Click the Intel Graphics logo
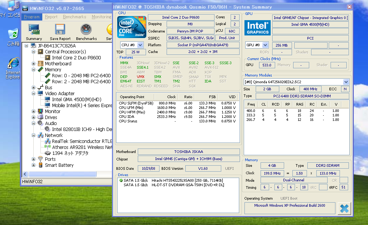 pyautogui.click(x=258, y=28)
